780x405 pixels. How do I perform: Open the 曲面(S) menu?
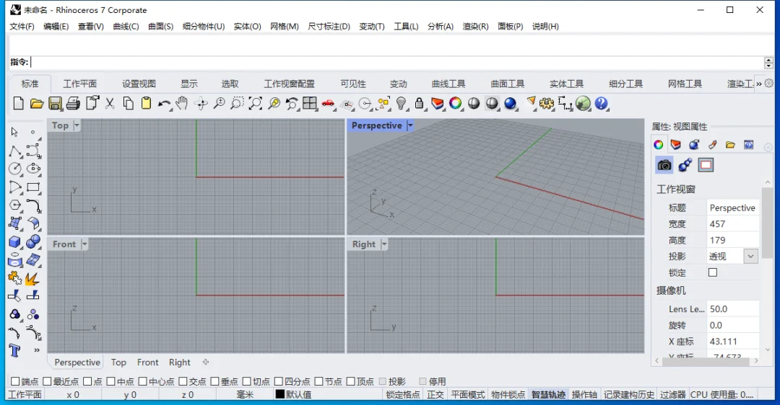(160, 27)
